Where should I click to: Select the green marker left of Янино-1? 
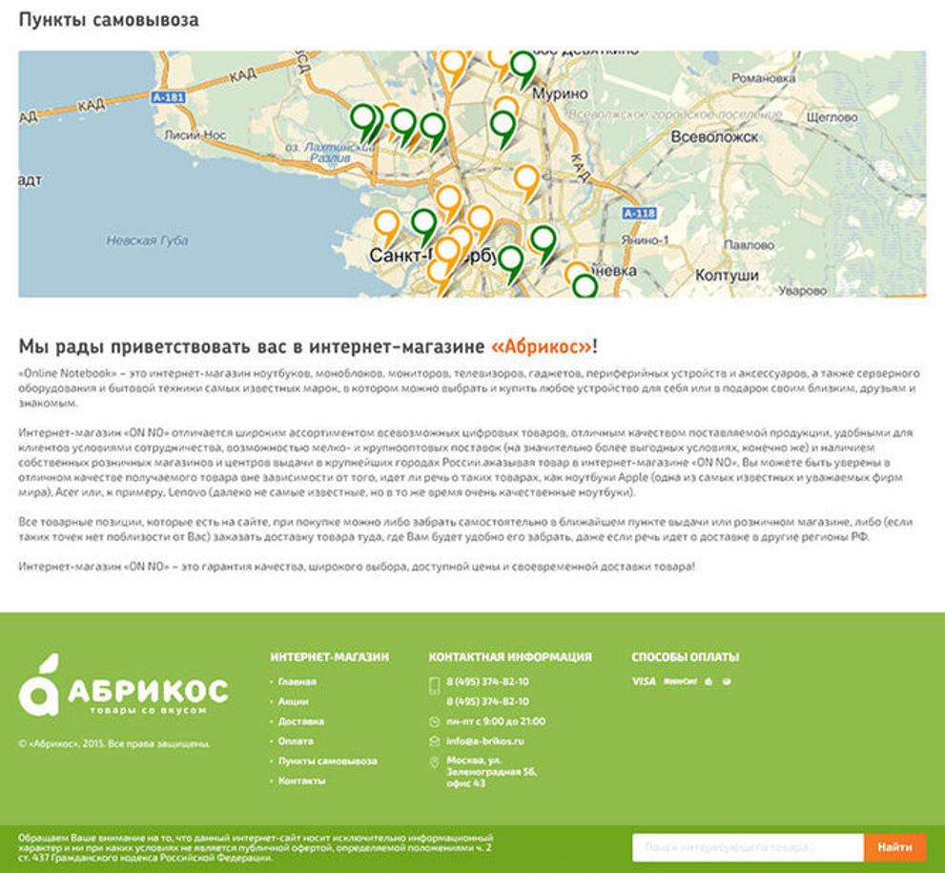tap(543, 243)
